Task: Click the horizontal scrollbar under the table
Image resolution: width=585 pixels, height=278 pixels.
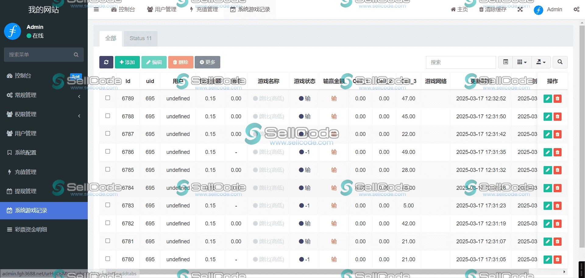Action: 305,272
